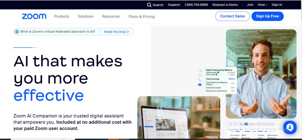Viewport: 302px width, 140px height.
Task: Click the Contact Sales button
Action: click(x=232, y=16)
